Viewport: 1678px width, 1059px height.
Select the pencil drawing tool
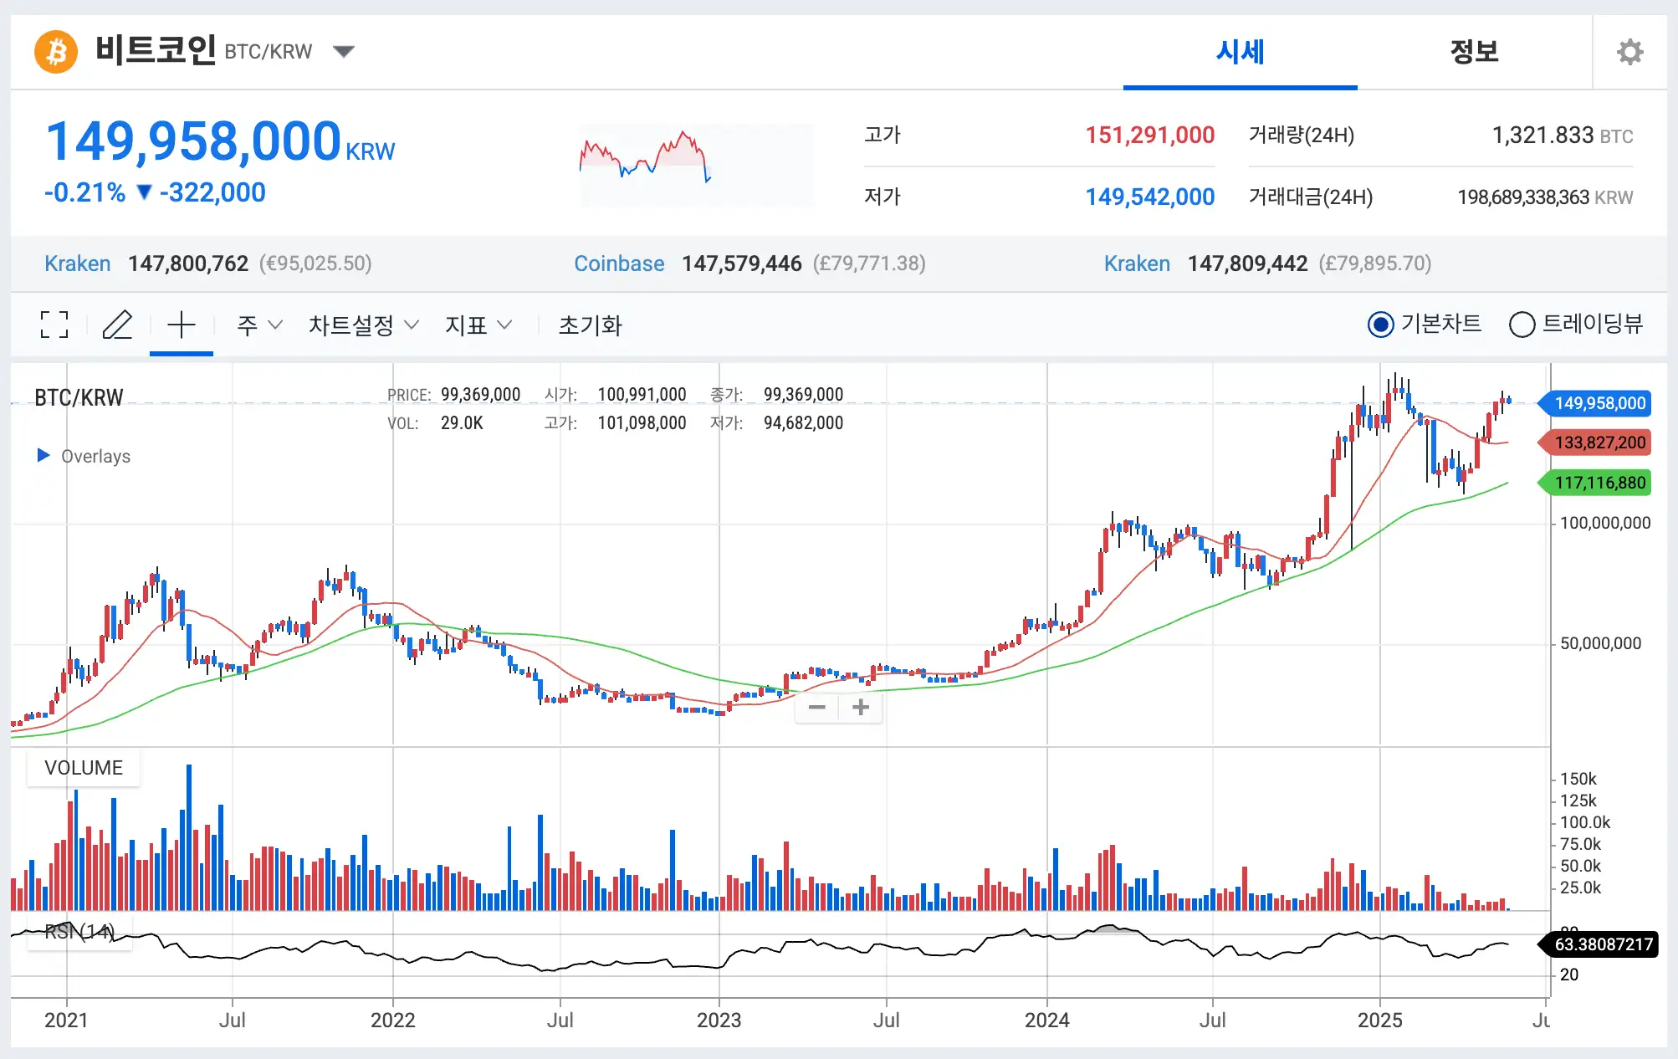(117, 325)
